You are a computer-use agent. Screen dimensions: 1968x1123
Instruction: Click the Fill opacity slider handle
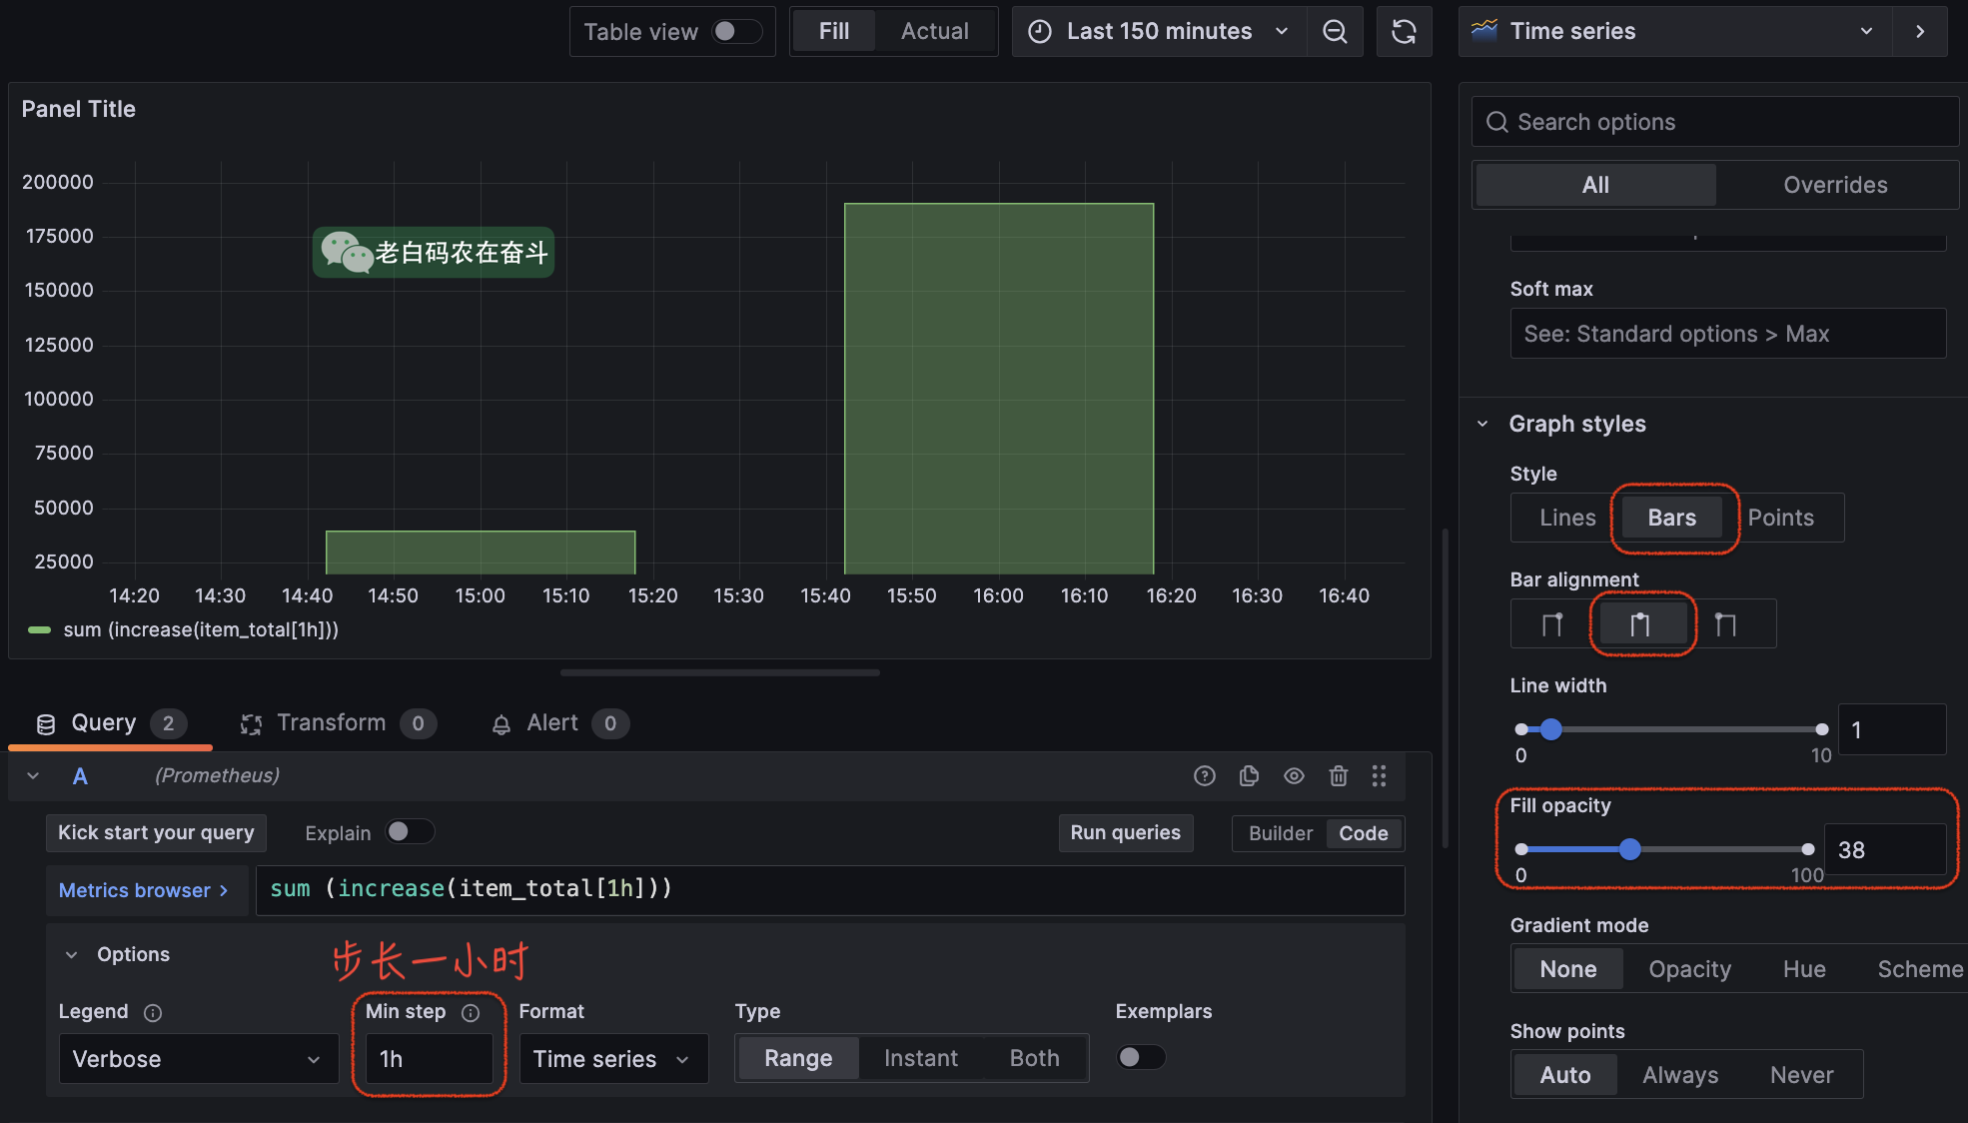point(1629,849)
